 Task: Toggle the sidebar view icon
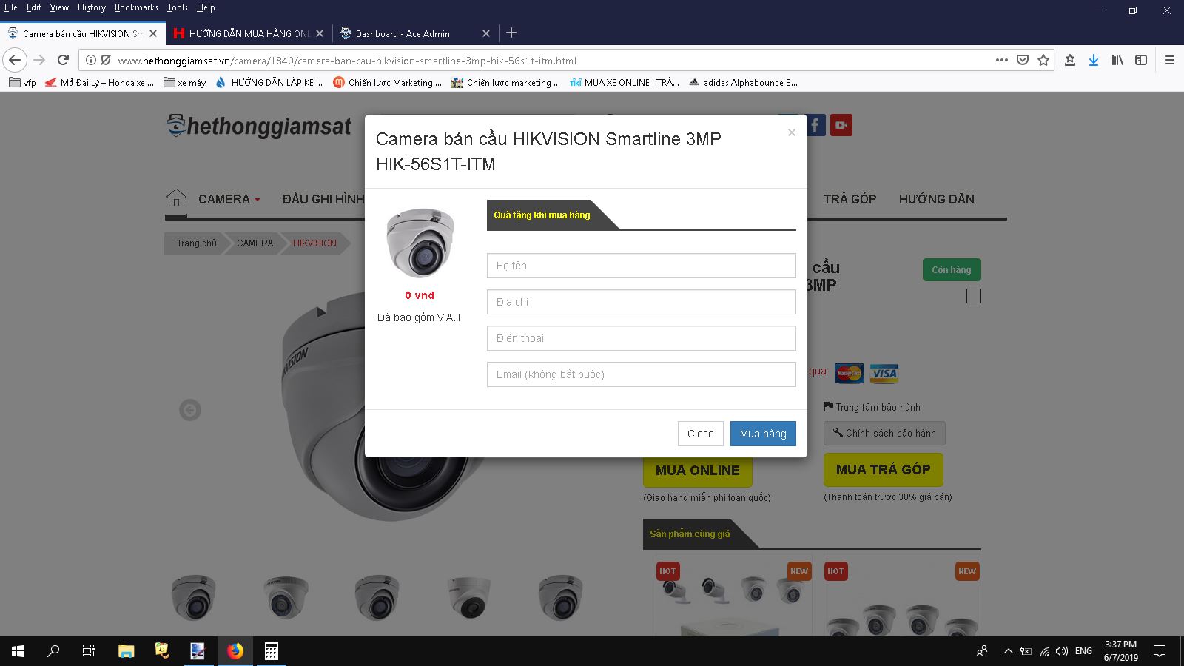[1141, 60]
